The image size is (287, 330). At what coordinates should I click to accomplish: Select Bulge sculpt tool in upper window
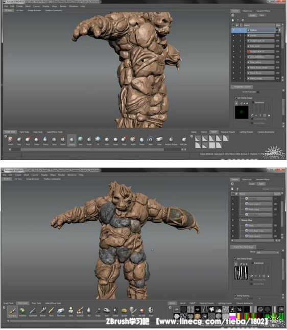pos(124,140)
